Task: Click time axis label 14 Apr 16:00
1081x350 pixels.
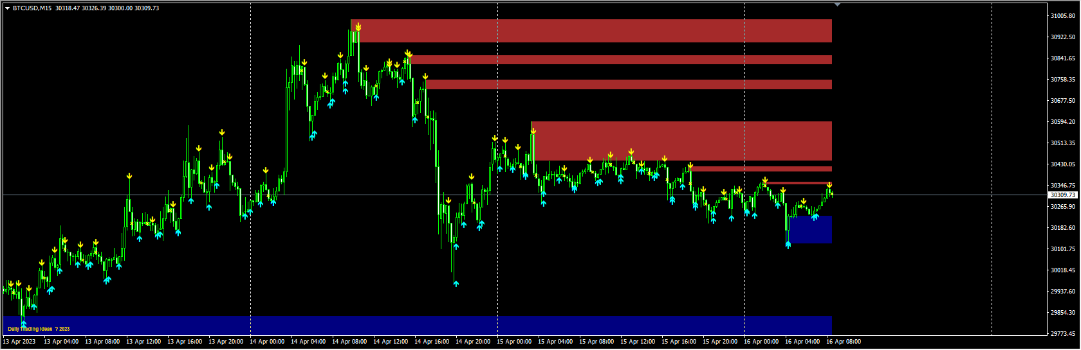Action: tap(432, 342)
